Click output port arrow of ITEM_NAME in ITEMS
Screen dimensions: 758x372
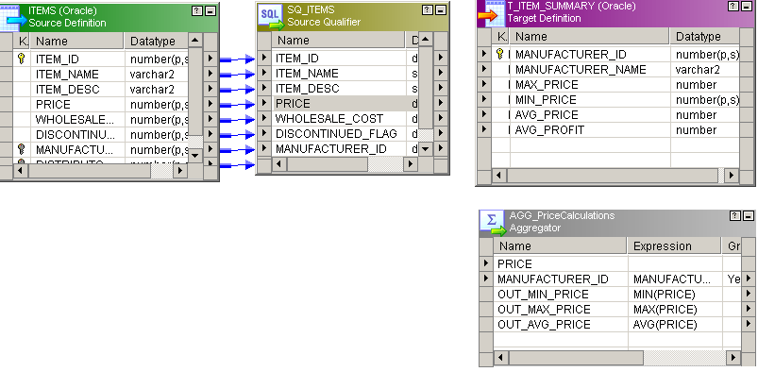click(x=211, y=74)
